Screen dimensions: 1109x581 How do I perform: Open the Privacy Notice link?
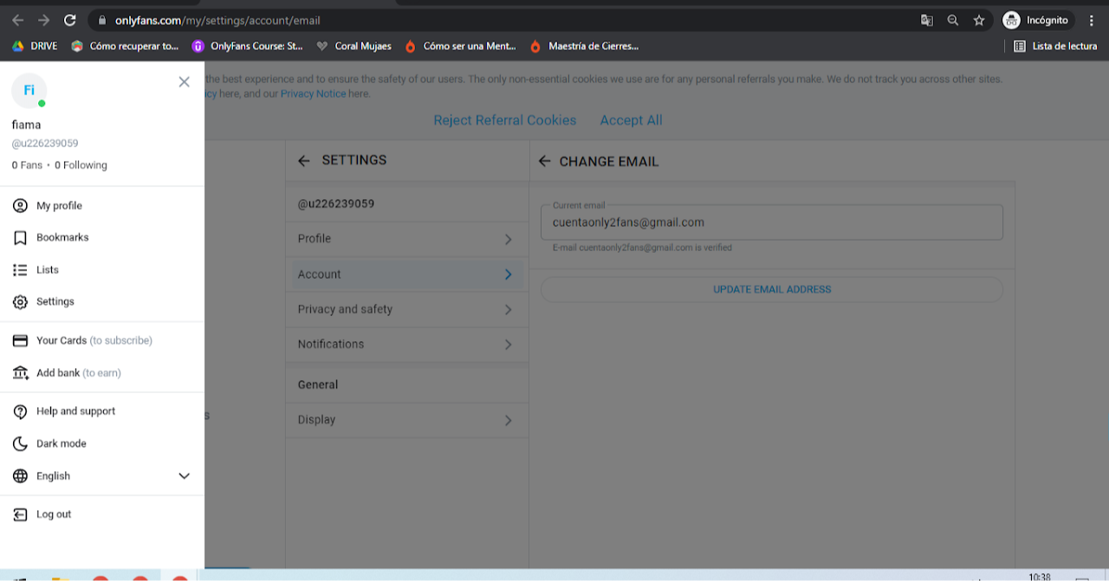pos(313,94)
